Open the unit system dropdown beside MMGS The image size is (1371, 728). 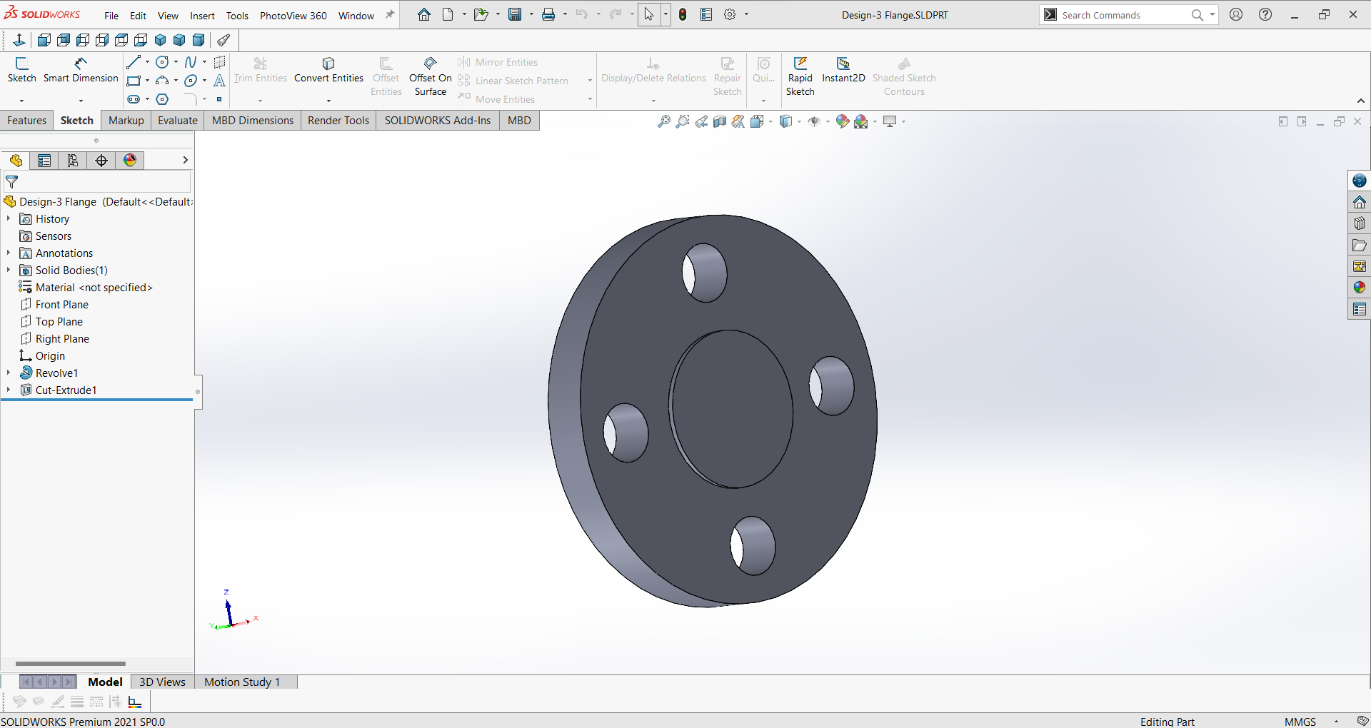pyautogui.click(x=1336, y=722)
